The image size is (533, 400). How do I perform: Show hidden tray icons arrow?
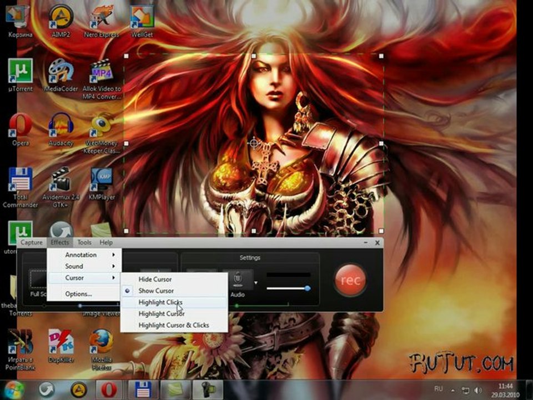453,391
